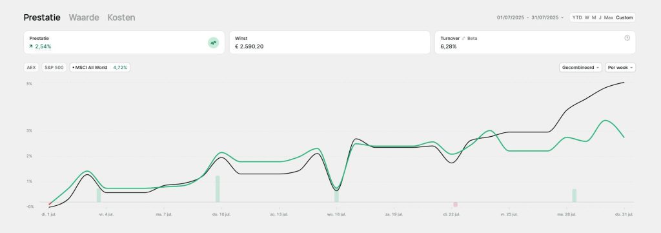Image resolution: width=661 pixels, height=233 pixels.
Task: Open the Gecombineerd dropdown
Action: point(580,67)
